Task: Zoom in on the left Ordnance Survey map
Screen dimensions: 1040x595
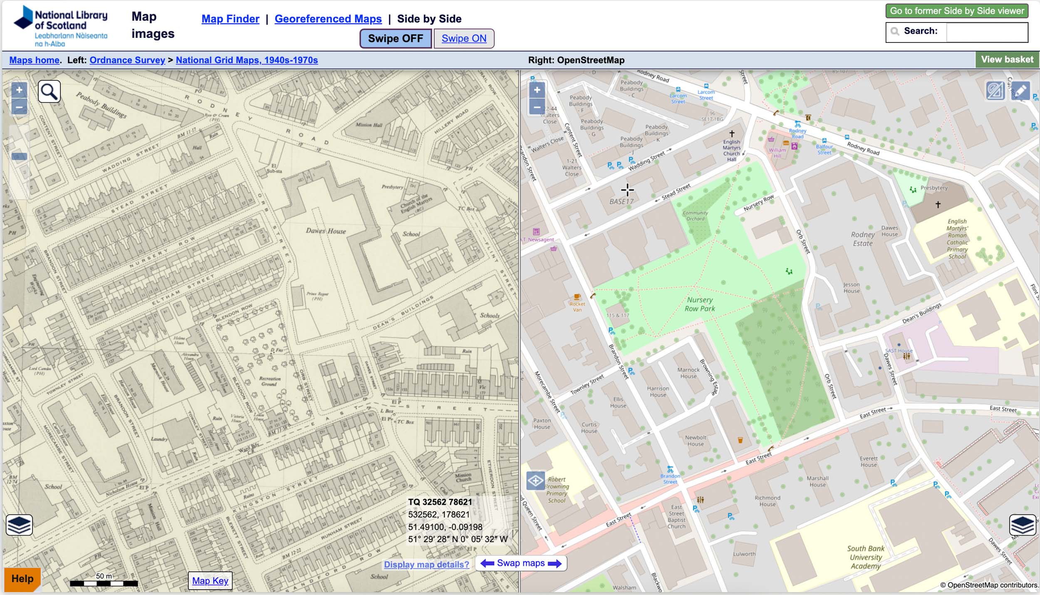Action: (x=19, y=90)
